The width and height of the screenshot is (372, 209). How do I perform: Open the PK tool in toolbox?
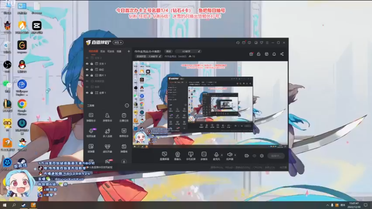107,161
